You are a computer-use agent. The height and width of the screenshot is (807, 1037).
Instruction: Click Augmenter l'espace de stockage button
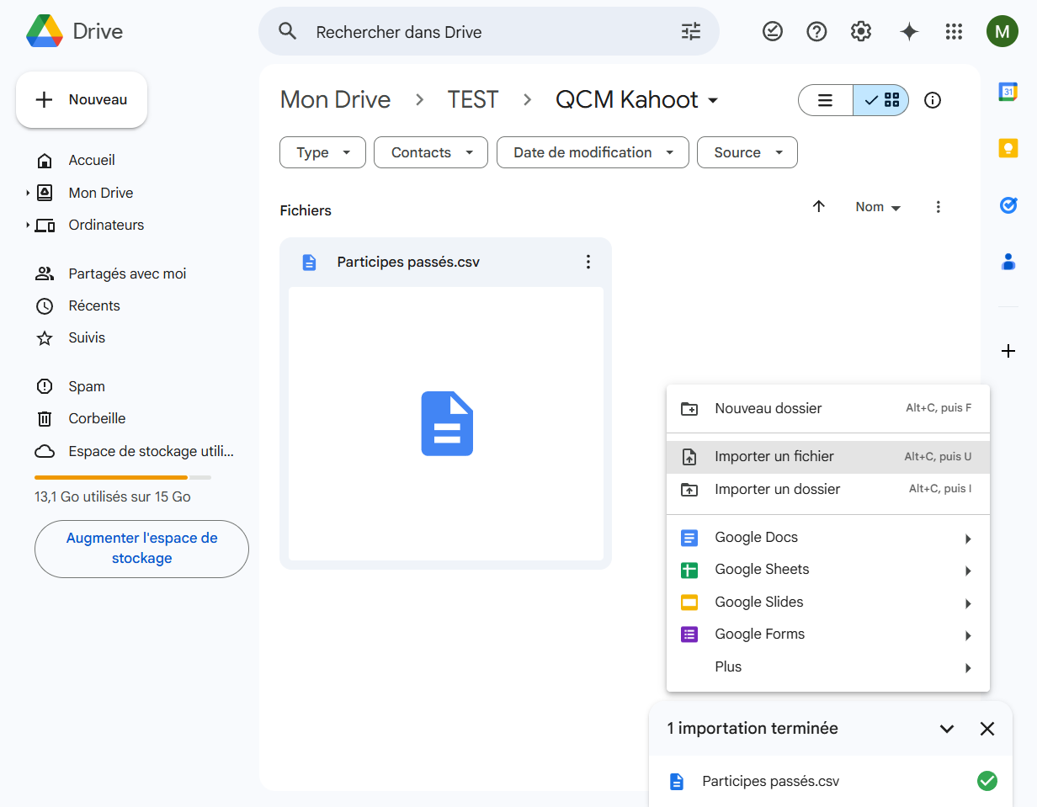click(141, 549)
